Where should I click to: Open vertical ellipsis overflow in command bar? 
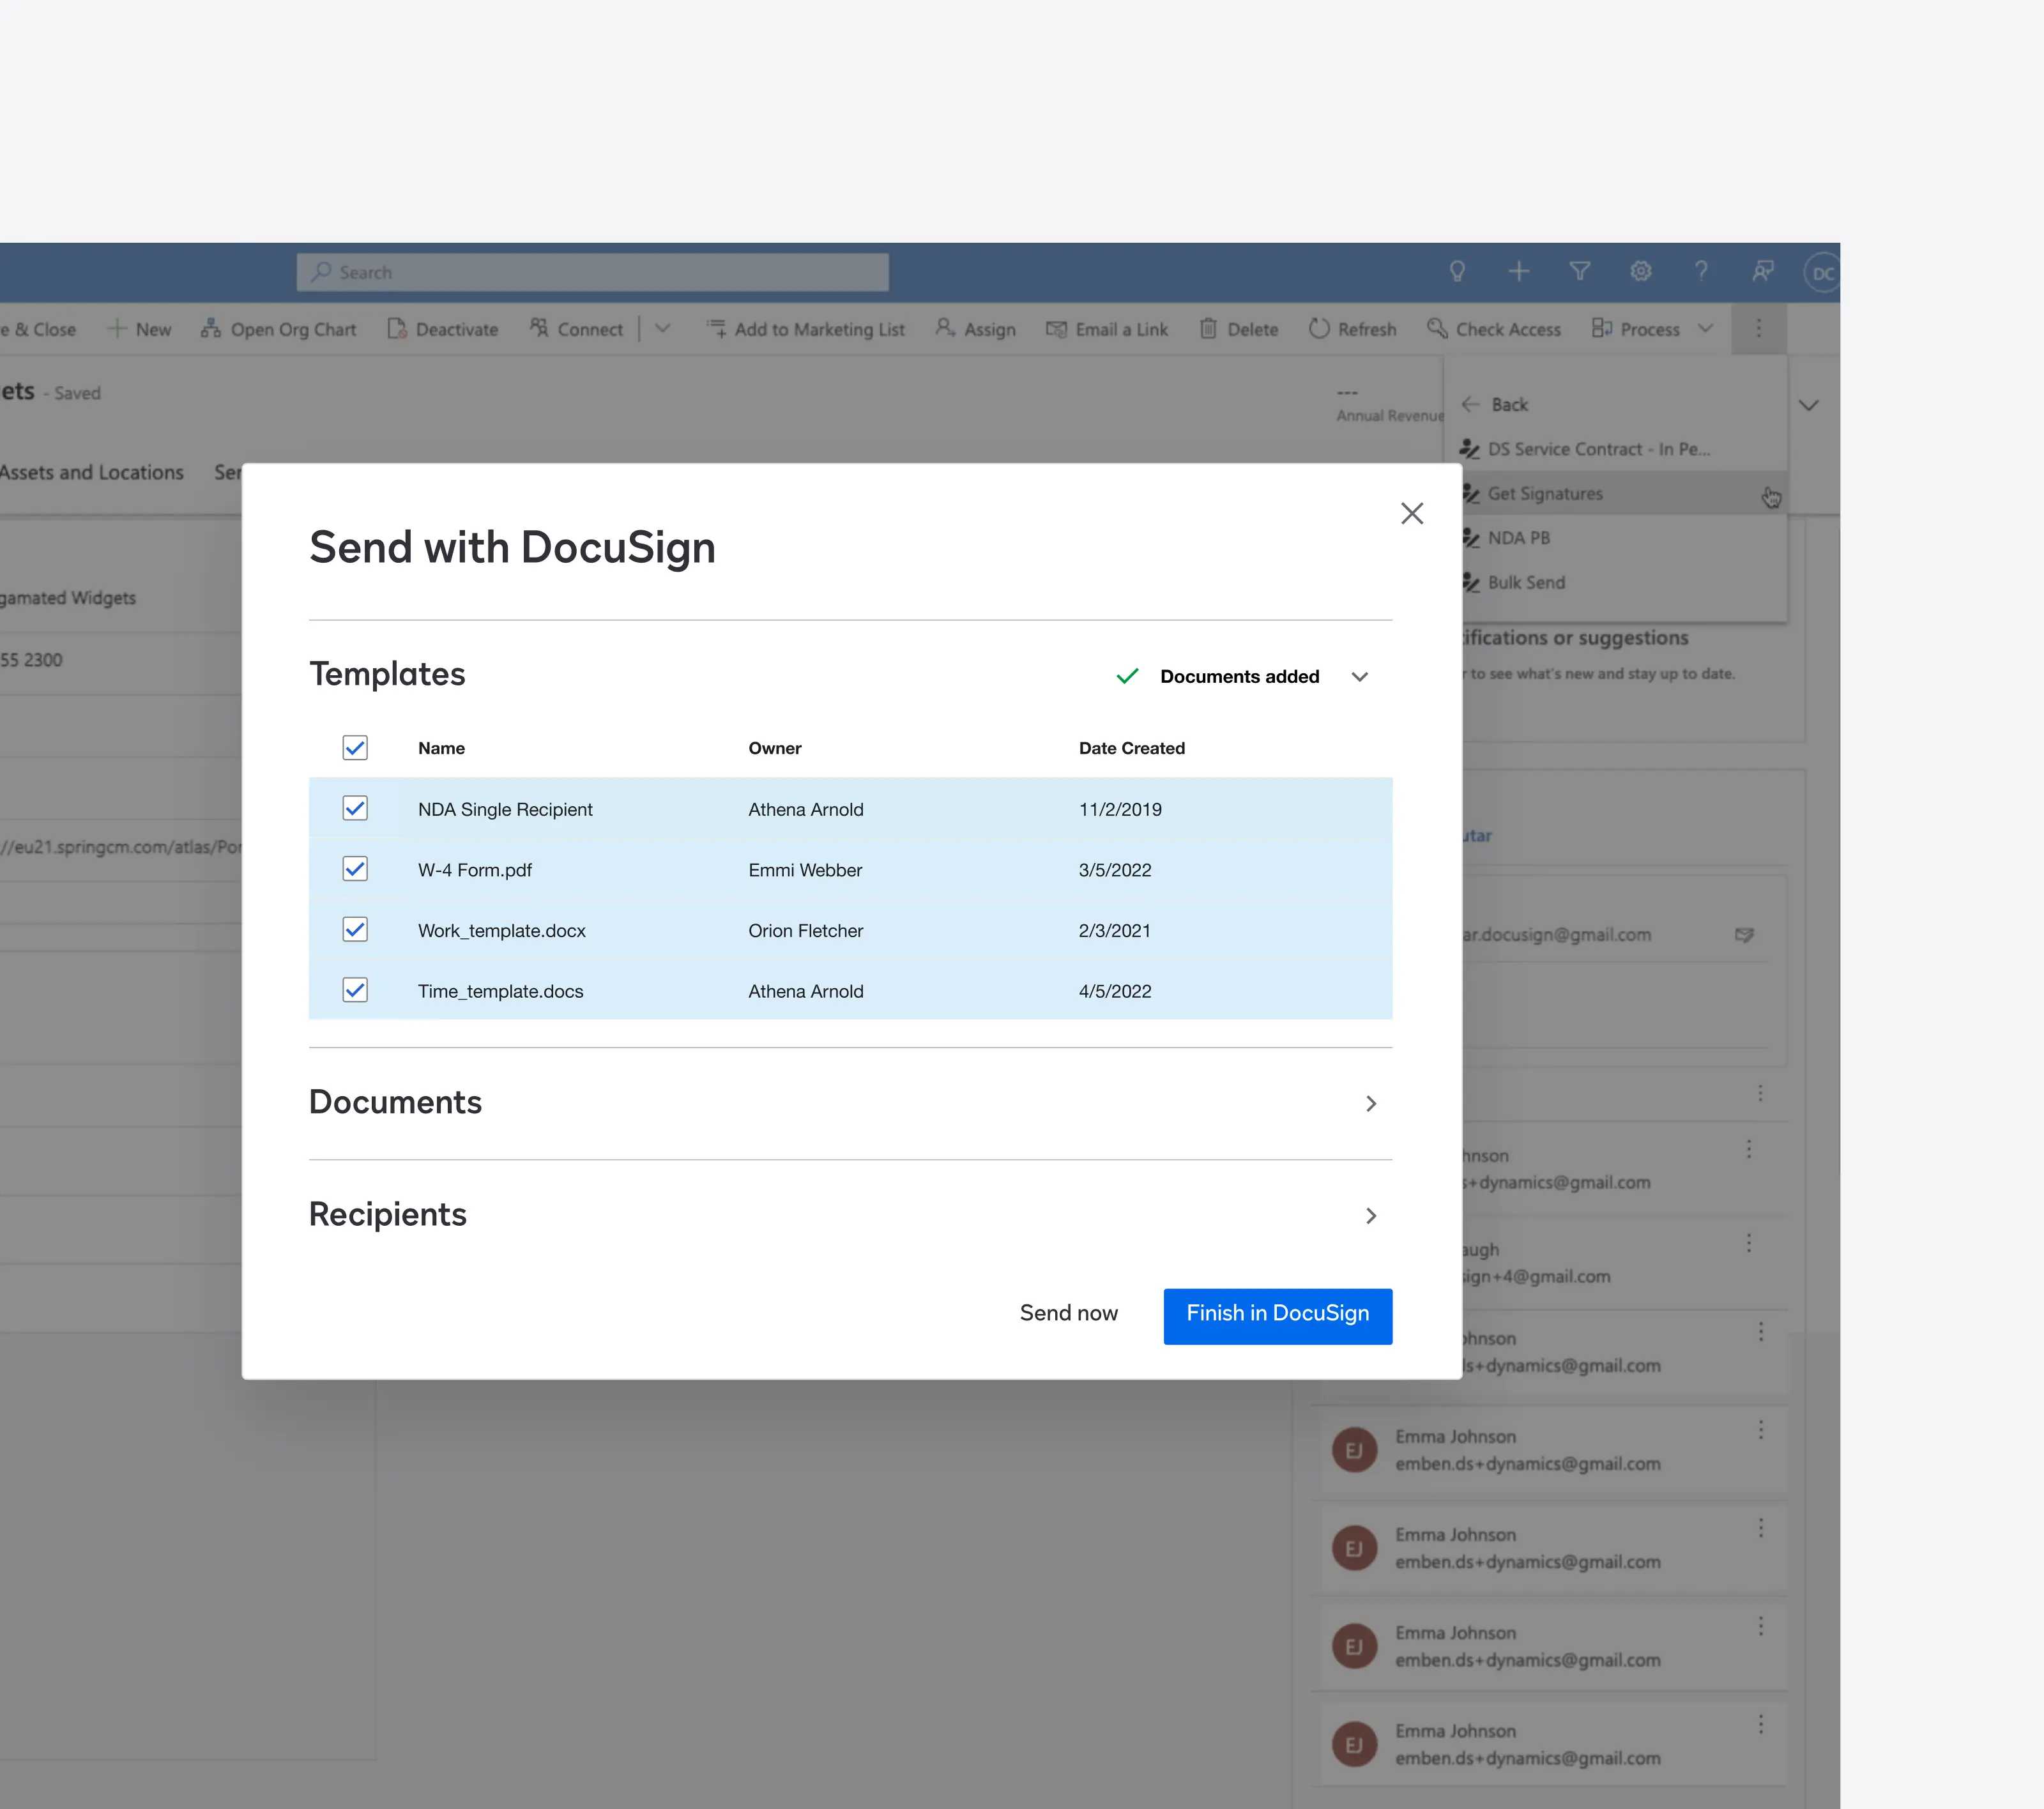click(1758, 329)
